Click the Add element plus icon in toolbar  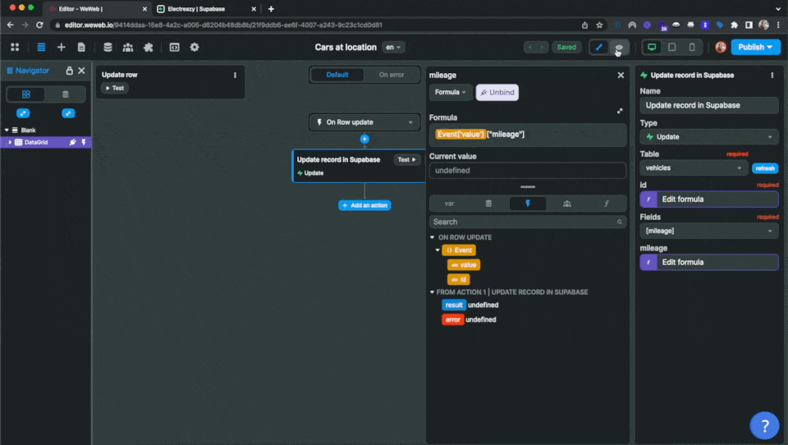click(61, 48)
